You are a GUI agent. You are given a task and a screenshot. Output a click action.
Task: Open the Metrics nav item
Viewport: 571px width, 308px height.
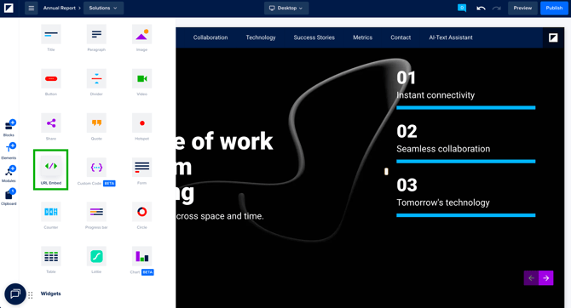[363, 37]
